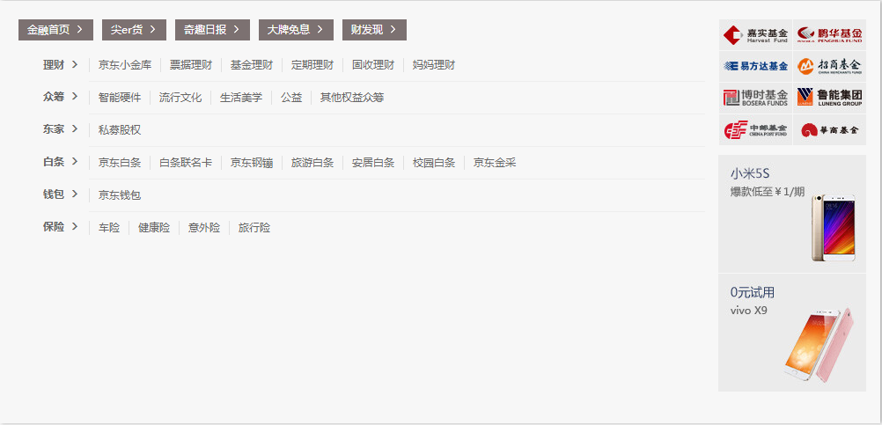The width and height of the screenshot is (882, 425).
Task: Select the 智能硬件 crowdfunding link
Action: click(x=120, y=98)
